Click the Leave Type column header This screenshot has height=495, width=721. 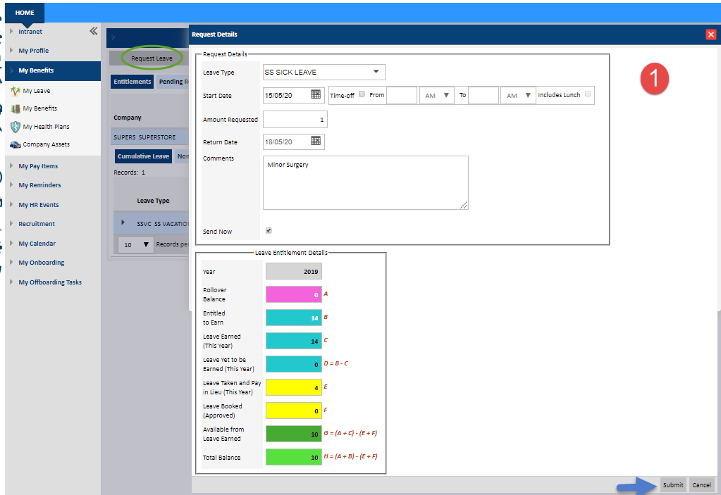point(153,201)
